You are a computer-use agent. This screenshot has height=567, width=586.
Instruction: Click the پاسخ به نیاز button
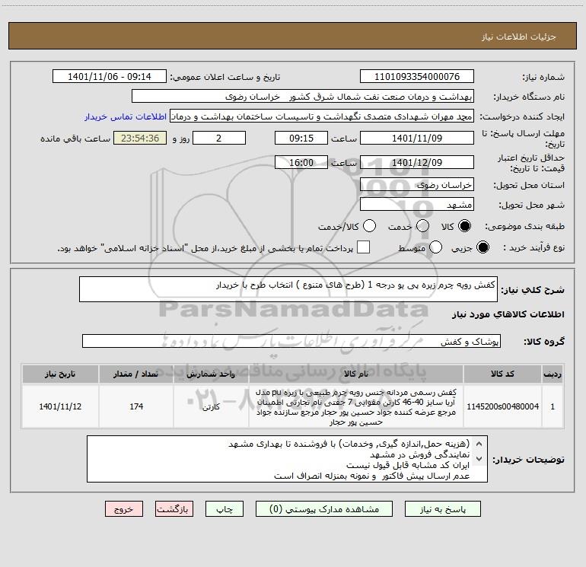443,509
